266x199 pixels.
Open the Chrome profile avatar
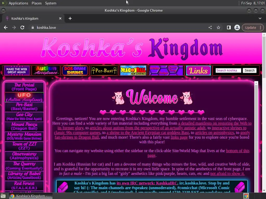[237, 27]
